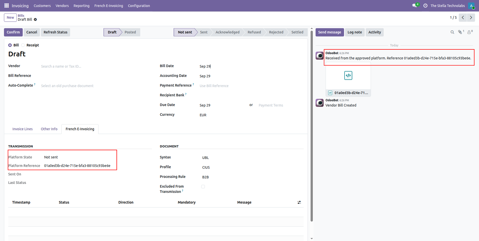Open the conversations chat bubble icon
The image size is (479, 241).
point(415,6)
